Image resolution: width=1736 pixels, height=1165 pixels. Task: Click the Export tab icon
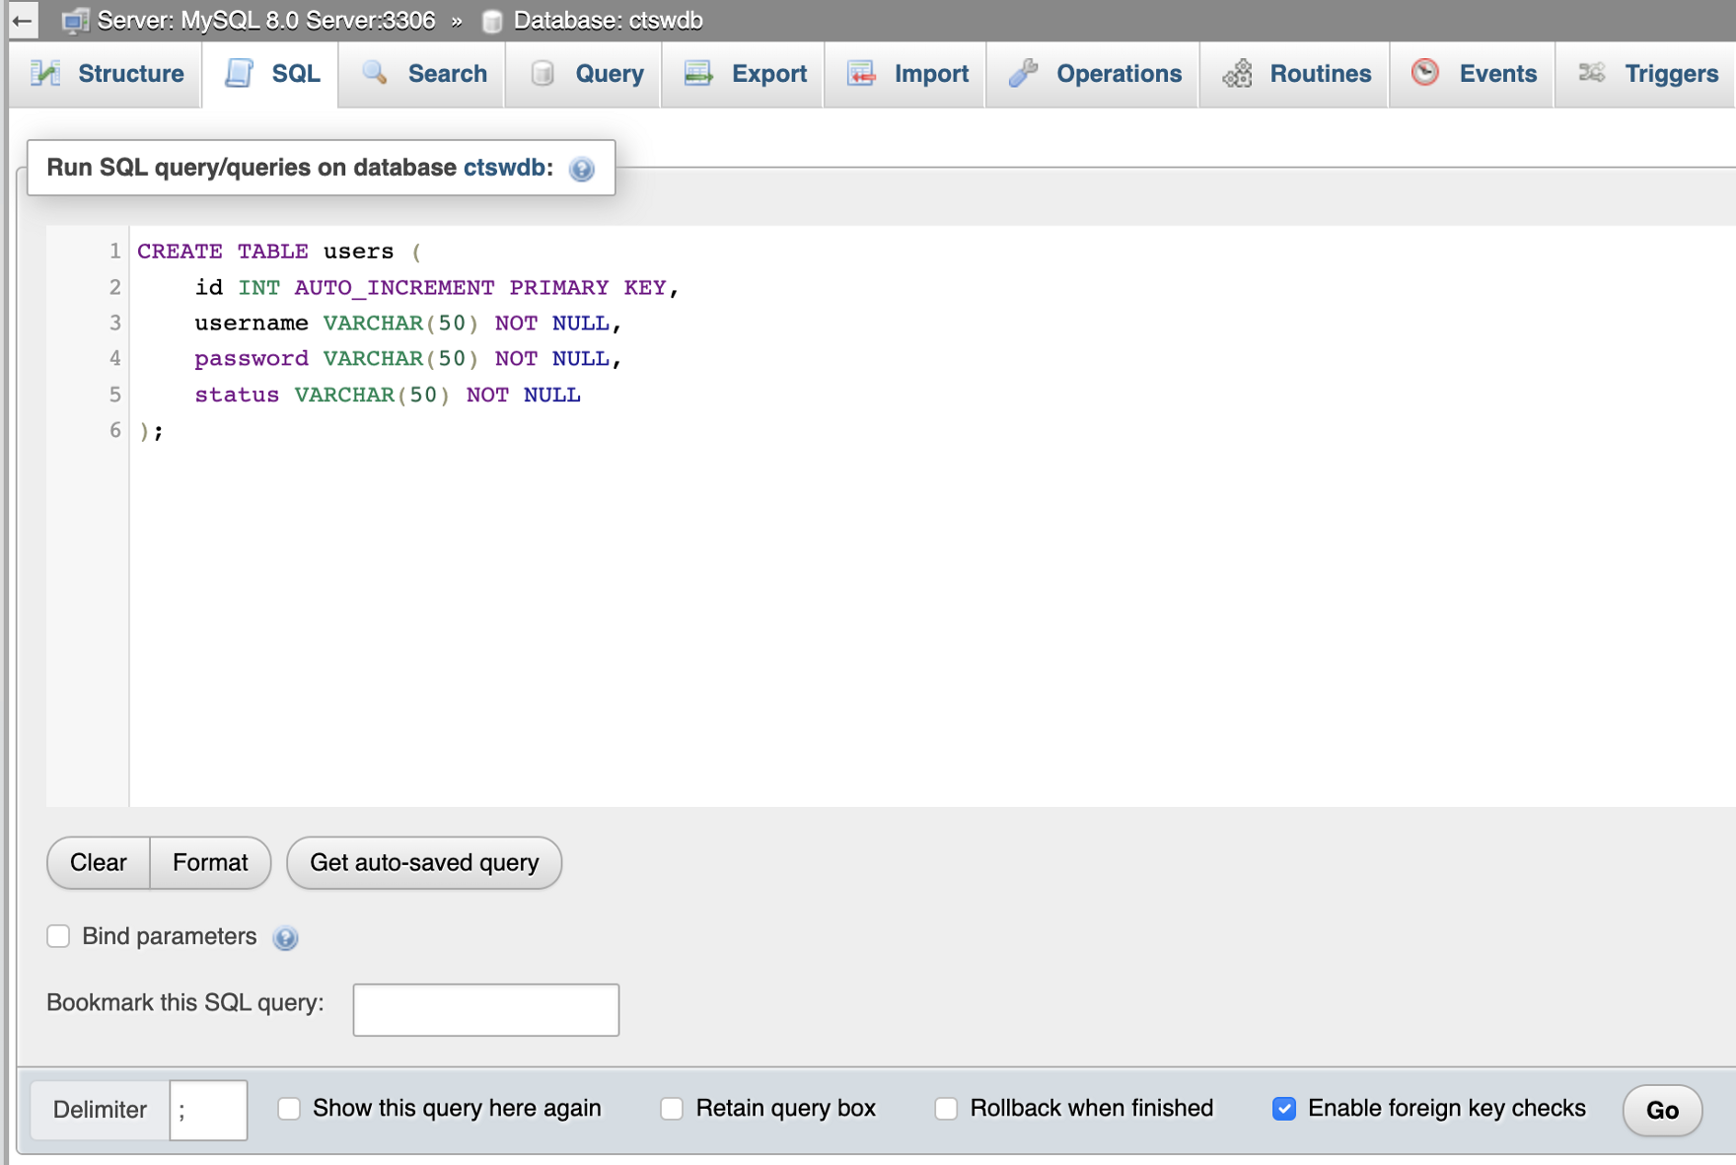point(698,73)
